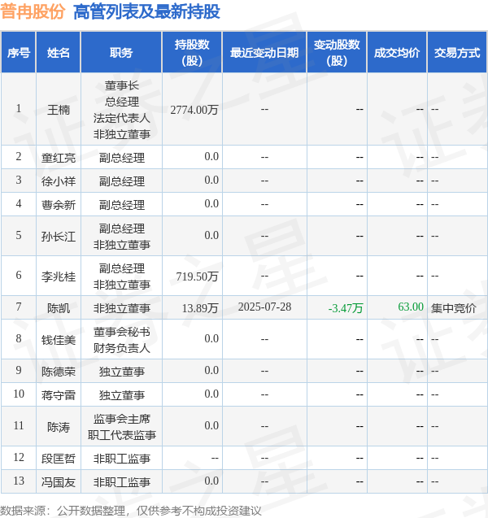Click the -3.47万 change value
This screenshot has height=518, width=488.
click(346, 308)
